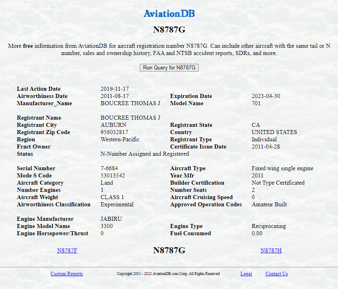Select the Mode S Code value 53013542
The image size is (338, 289).
point(113,175)
